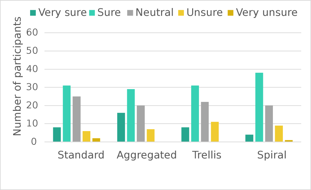This screenshot has height=190, width=311.
Task: Click the Very sure legend color swatch
Action: coord(33,13)
